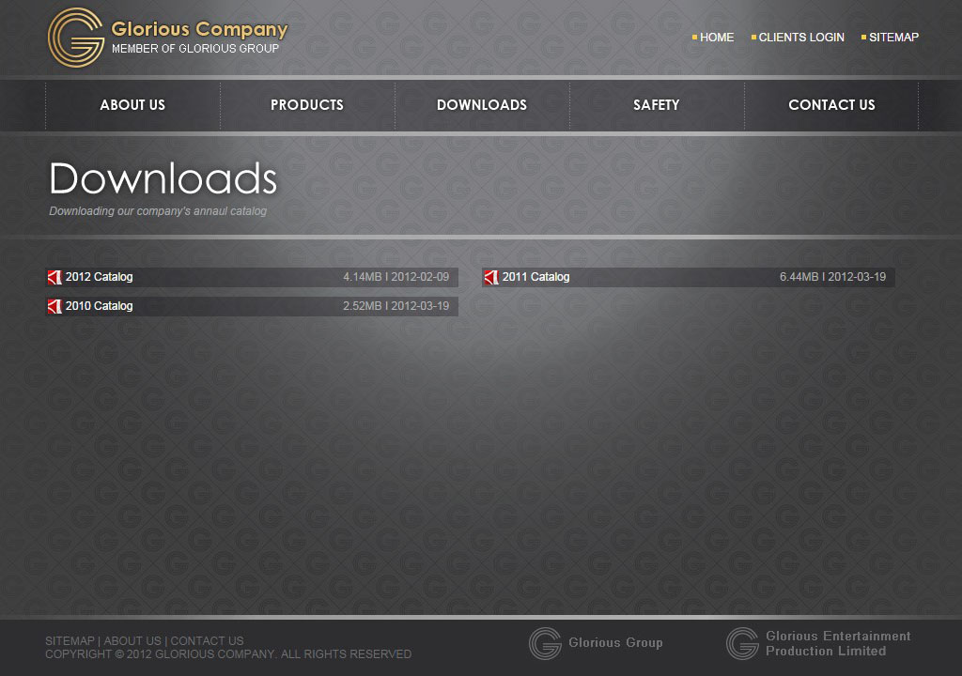Select the Downloads navigation tab

[x=482, y=105]
